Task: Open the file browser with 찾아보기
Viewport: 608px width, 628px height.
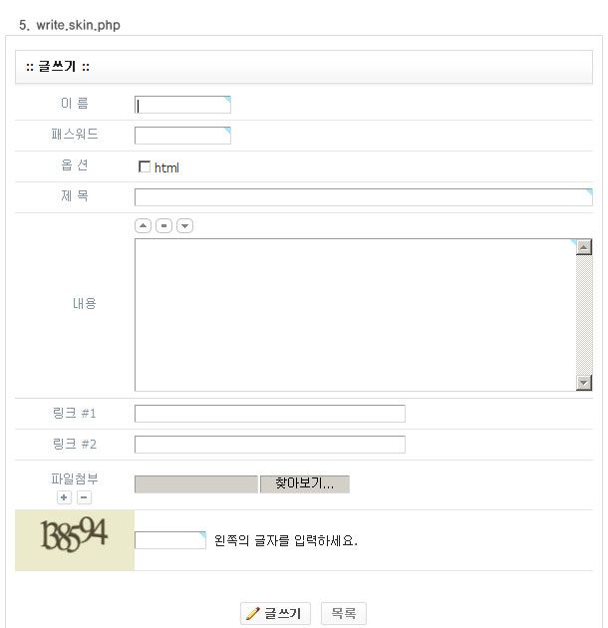Action: [305, 483]
